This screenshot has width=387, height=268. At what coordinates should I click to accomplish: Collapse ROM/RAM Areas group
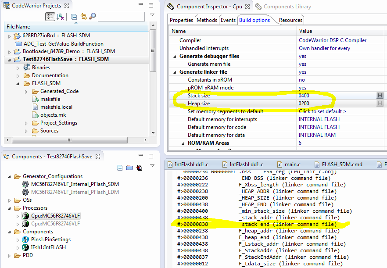[x=183, y=143]
